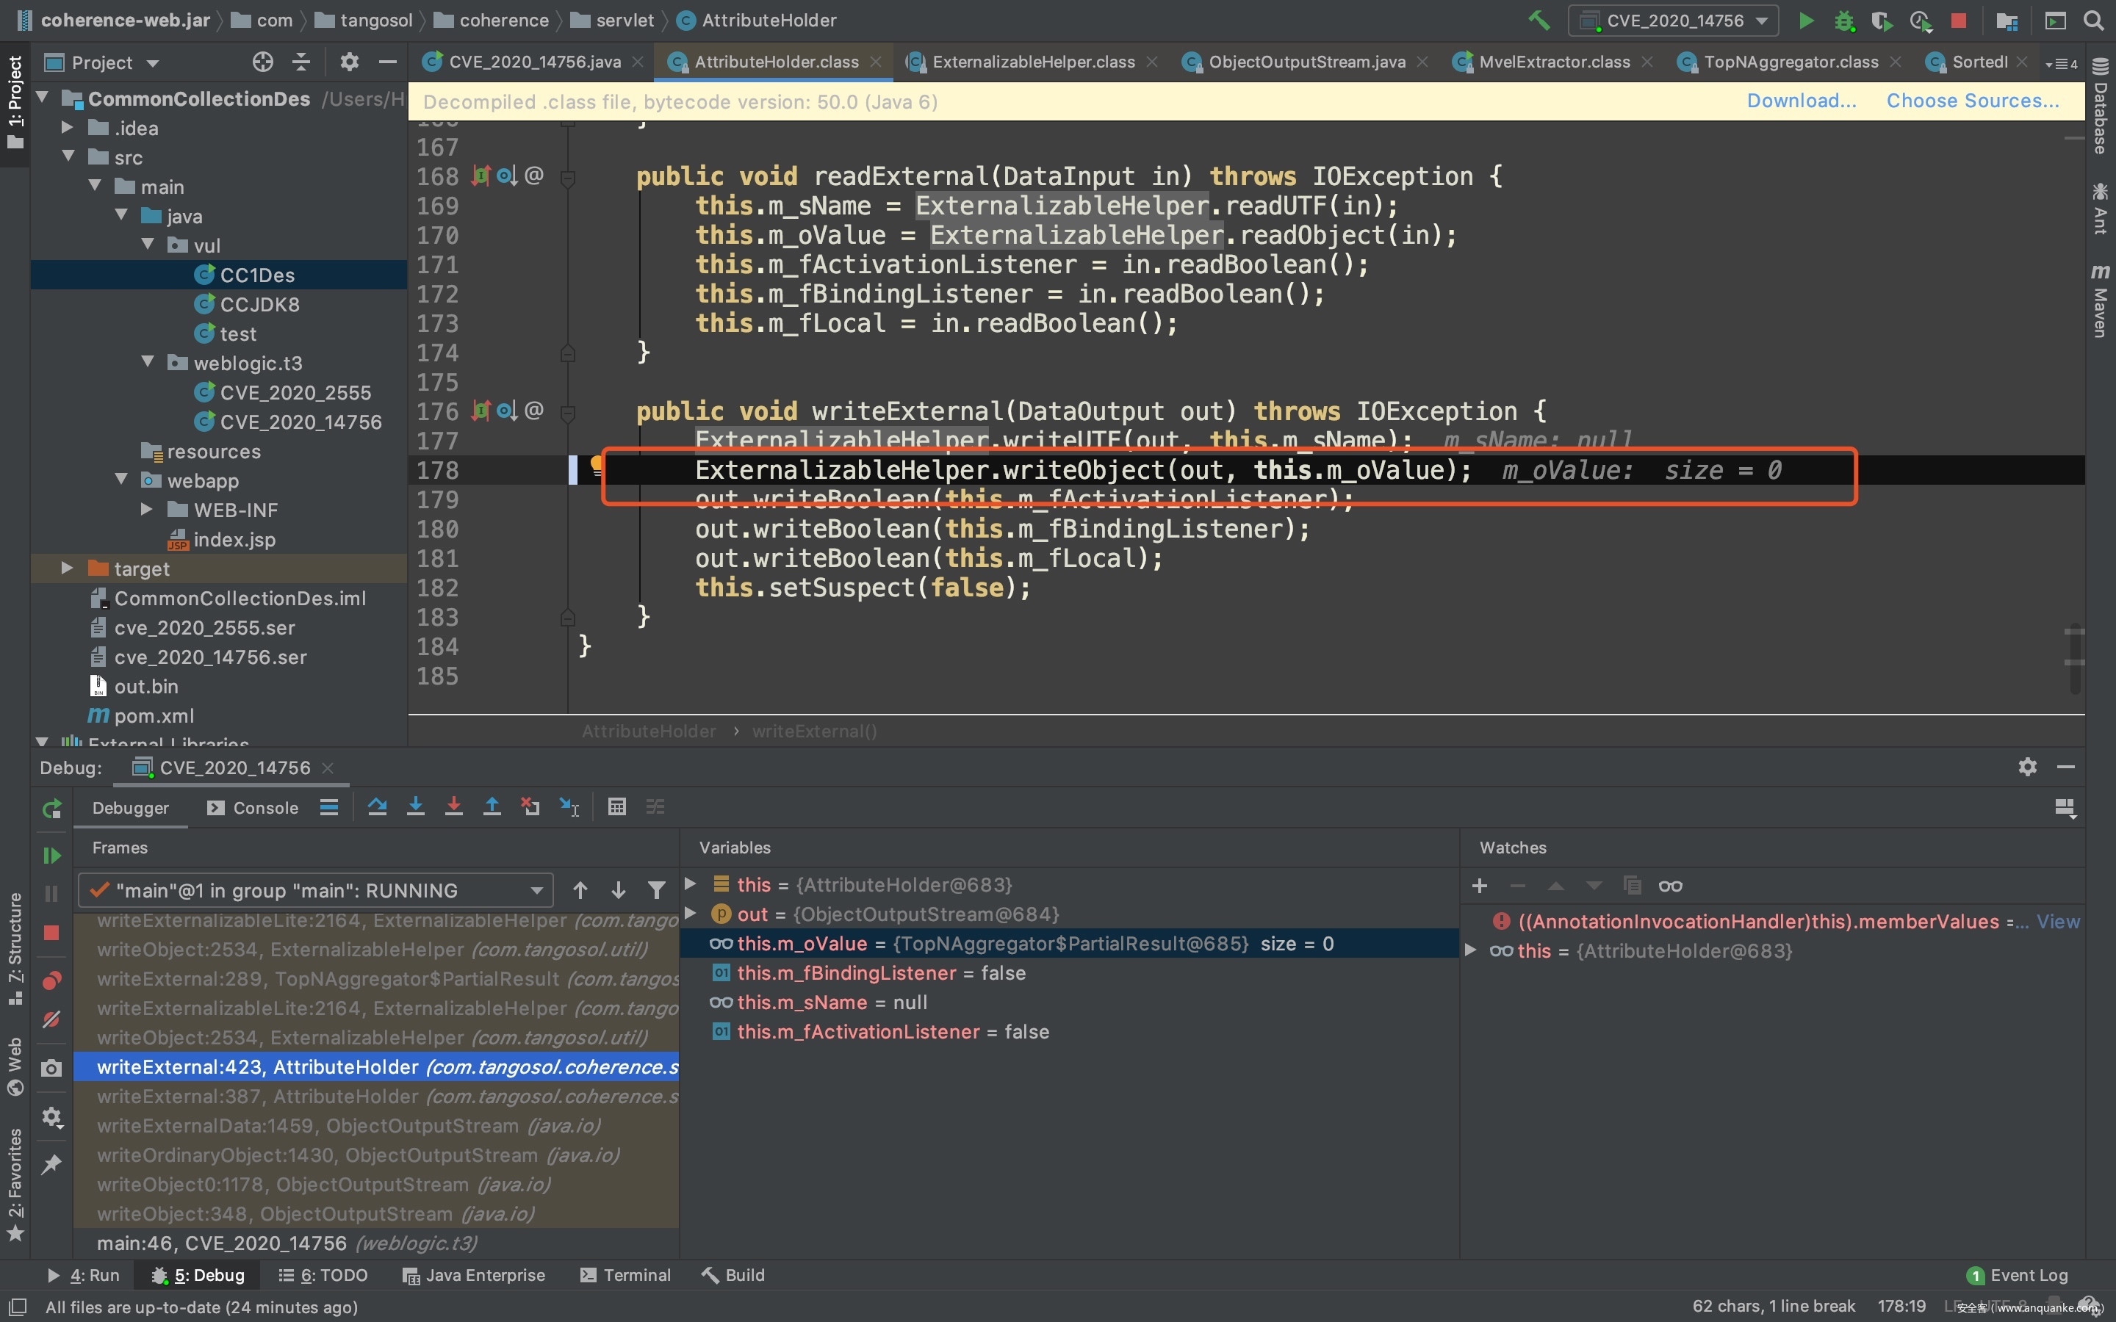Click the Choose Sources link
This screenshot has width=2116, height=1322.
coord(1972,101)
